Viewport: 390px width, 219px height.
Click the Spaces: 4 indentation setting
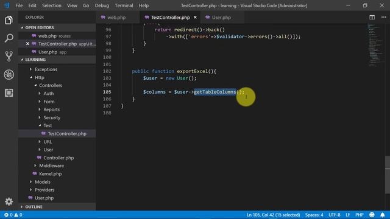point(314,215)
